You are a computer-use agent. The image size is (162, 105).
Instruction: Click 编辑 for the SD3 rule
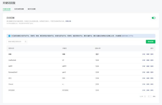[148, 78]
